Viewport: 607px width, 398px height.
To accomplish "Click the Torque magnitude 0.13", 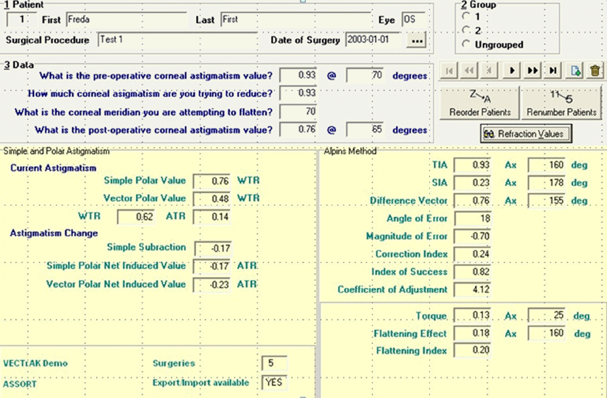I will tap(473, 315).
